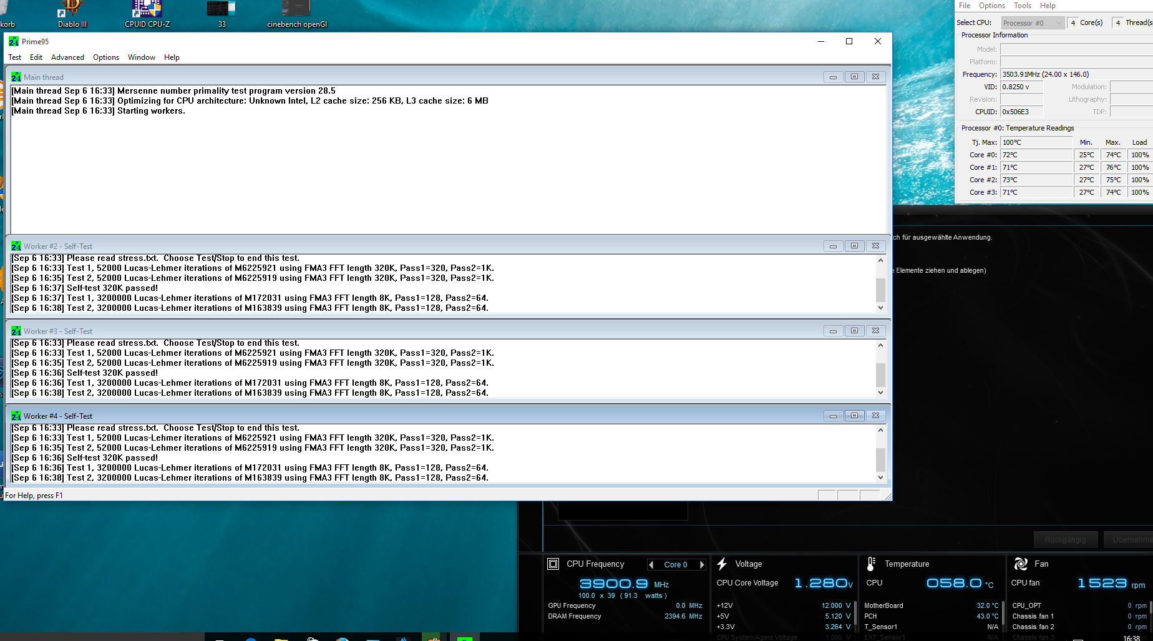Maximize the Worker #3 child window
The width and height of the screenshot is (1153, 641).
(854, 331)
